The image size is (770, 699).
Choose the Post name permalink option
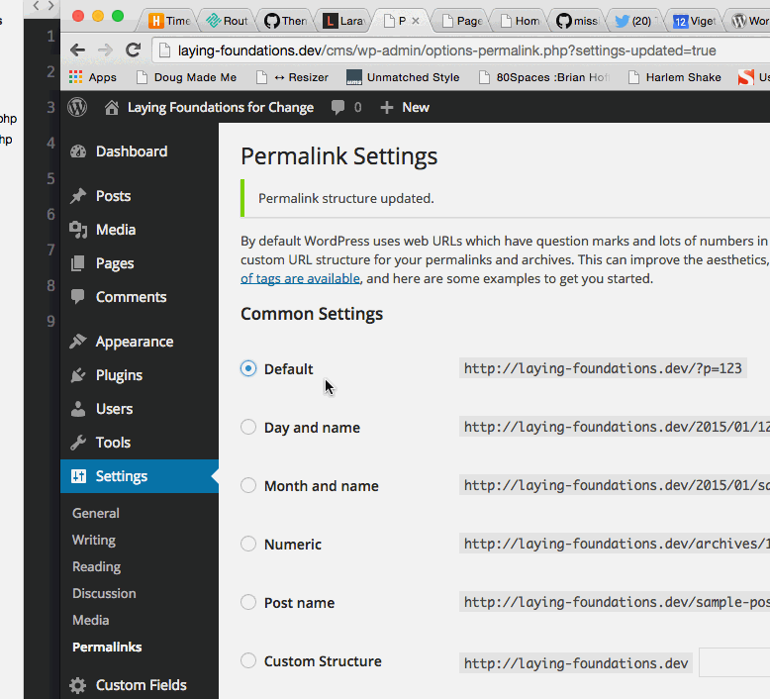(x=248, y=602)
